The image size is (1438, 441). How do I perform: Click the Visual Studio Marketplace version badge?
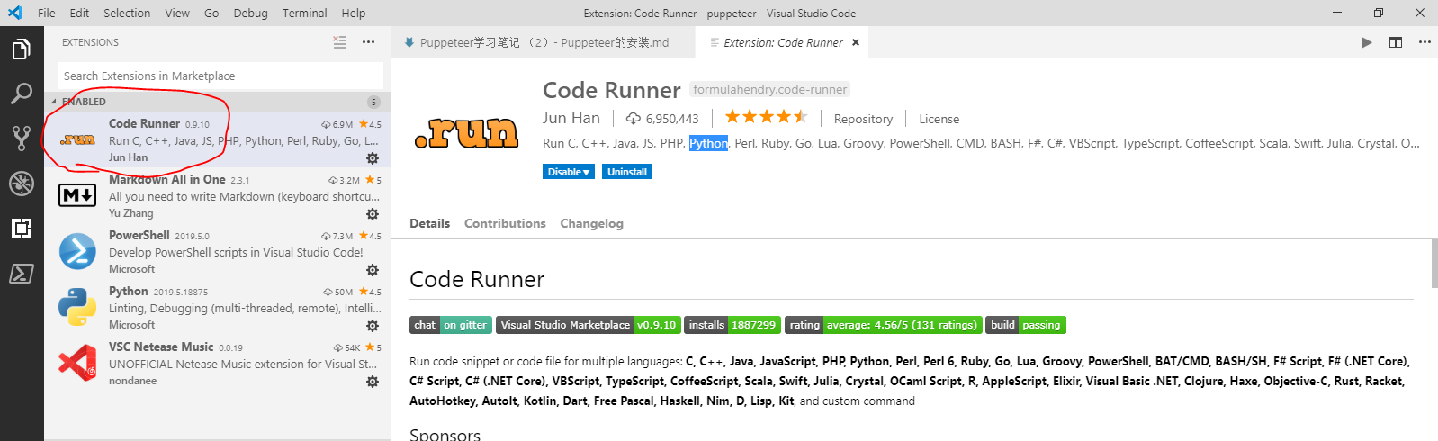click(x=588, y=325)
